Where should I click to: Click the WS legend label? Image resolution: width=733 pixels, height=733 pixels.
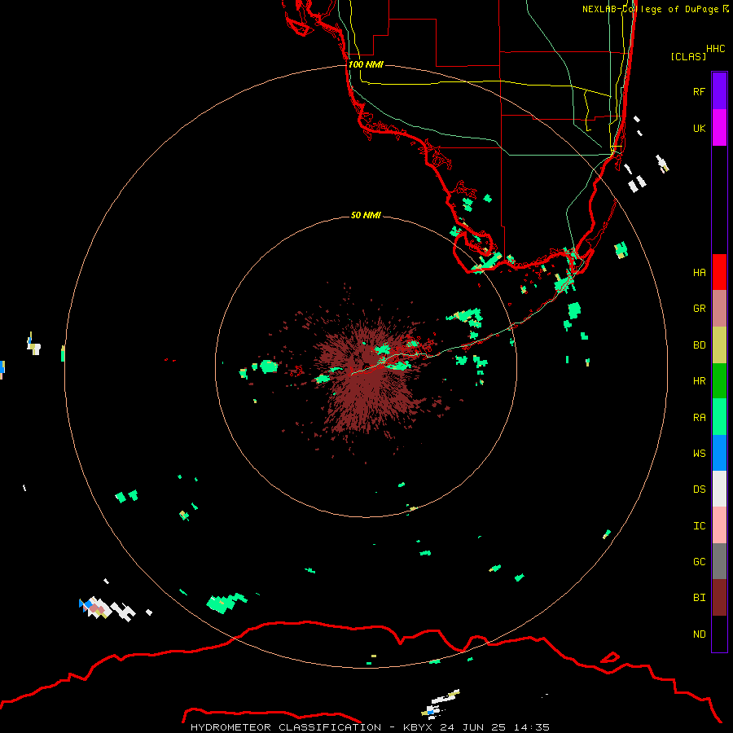pyautogui.click(x=699, y=453)
